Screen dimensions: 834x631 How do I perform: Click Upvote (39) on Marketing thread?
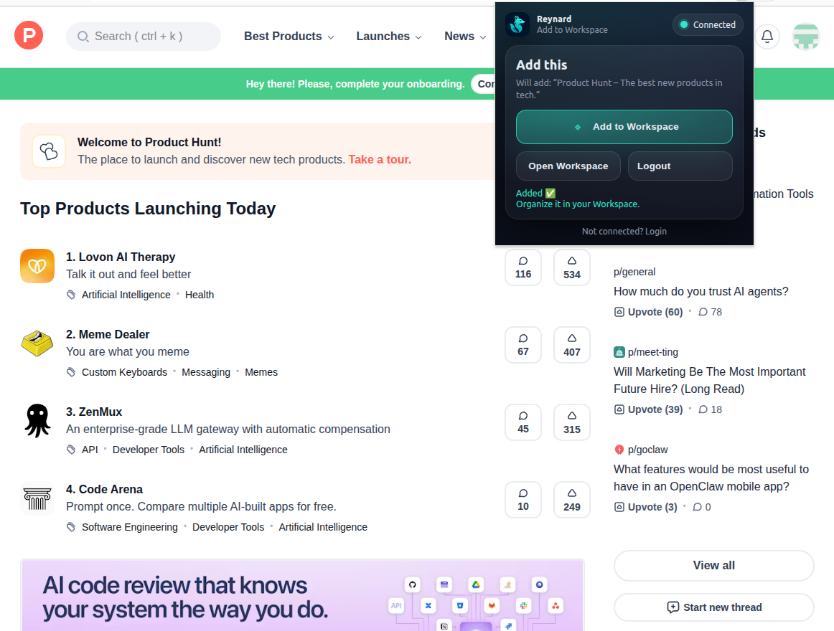click(648, 409)
